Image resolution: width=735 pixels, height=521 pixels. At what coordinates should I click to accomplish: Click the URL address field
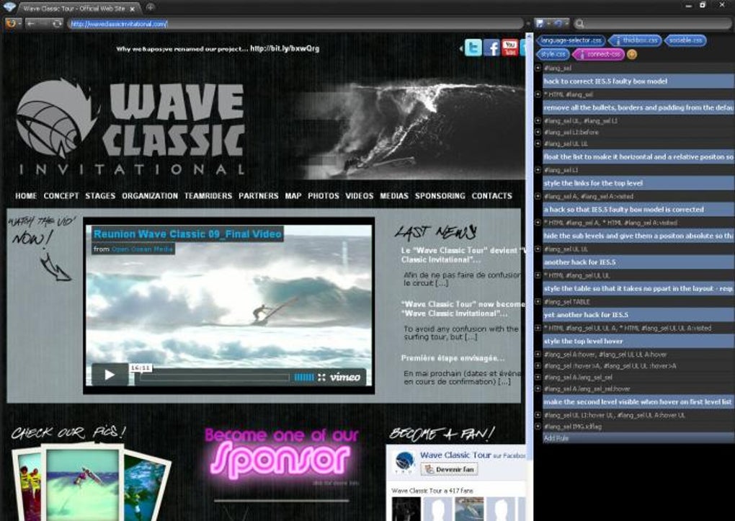(x=295, y=24)
